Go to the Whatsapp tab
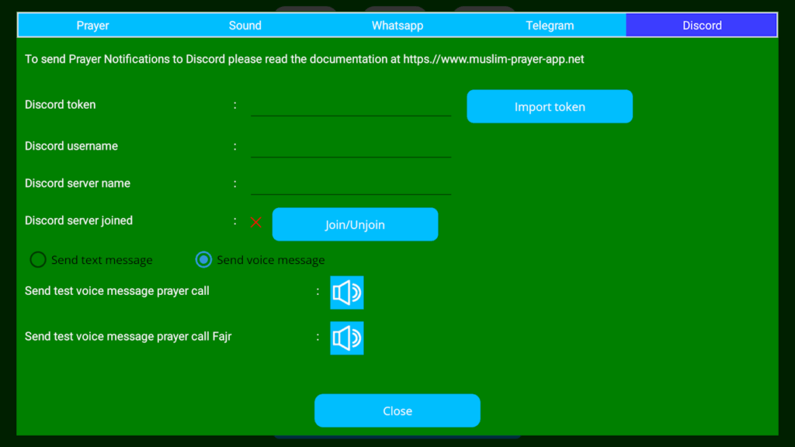This screenshot has width=795, height=447. point(397,26)
